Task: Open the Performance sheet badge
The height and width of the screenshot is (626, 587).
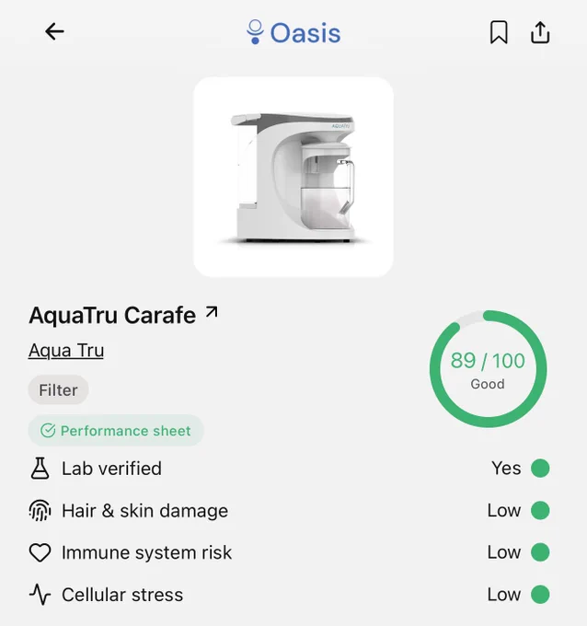Action: tap(116, 431)
